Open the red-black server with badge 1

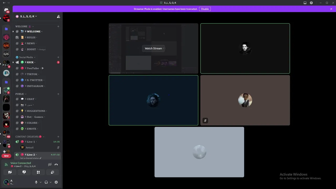(6, 18)
